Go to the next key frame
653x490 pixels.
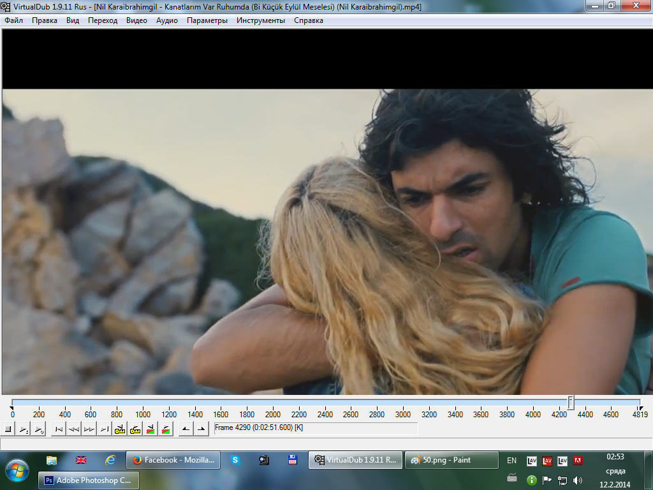pos(135,429)
